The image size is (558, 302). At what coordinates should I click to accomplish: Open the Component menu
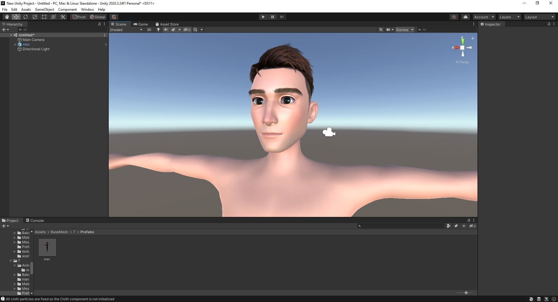(x=67, y=10)
